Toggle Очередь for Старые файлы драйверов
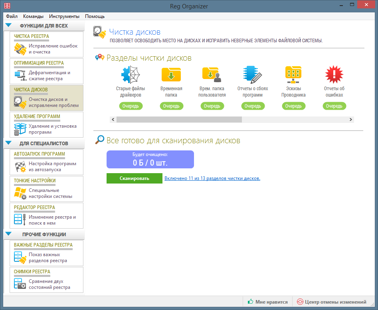Screen dimensions: 378x310 coord(131,106)
